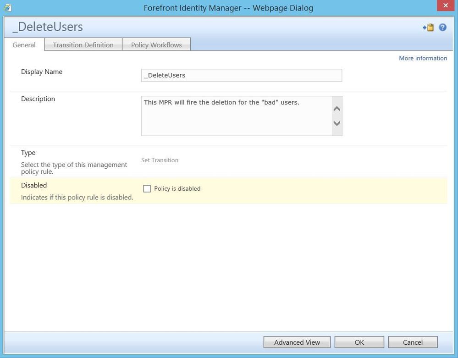Dismiss dialog with the Cancel button
The height and width of the screenshot is (358, 458).
[x=413, y=342]
